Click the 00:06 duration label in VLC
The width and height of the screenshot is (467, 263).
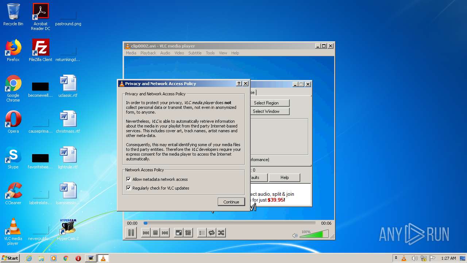pos(326,223)
